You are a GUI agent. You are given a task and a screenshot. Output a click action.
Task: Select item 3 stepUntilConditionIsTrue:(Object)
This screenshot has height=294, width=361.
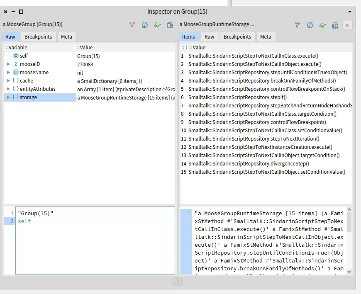pyautogui.click(x=266, y=73)
